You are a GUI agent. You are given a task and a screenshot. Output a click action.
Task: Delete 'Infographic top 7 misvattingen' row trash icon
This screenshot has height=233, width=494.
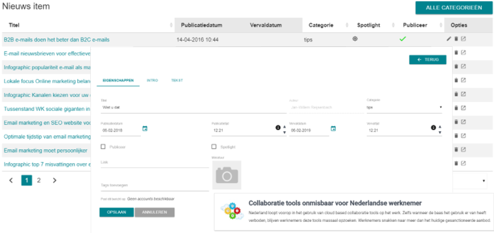point(456,163)
